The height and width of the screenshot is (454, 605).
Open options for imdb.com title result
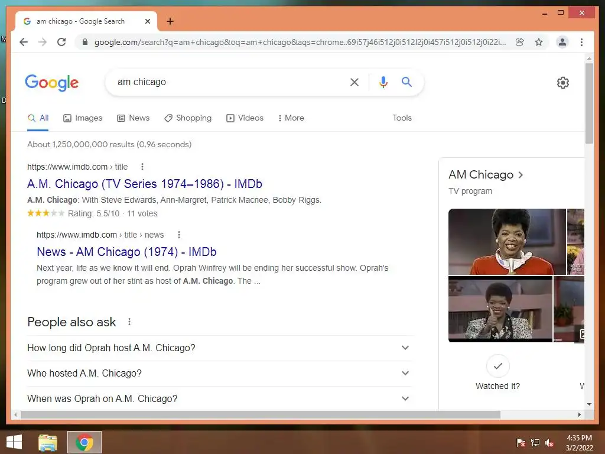point(142,167)
